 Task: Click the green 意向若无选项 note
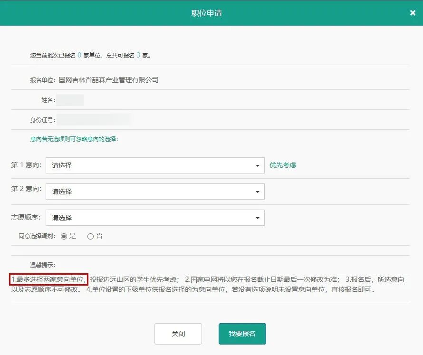(74, 139)
